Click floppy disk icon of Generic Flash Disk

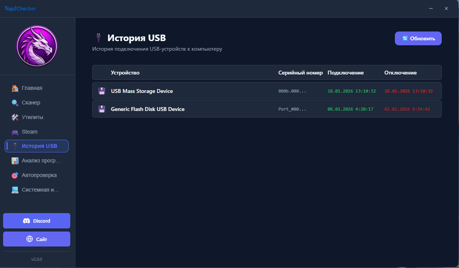coord(102,109)
